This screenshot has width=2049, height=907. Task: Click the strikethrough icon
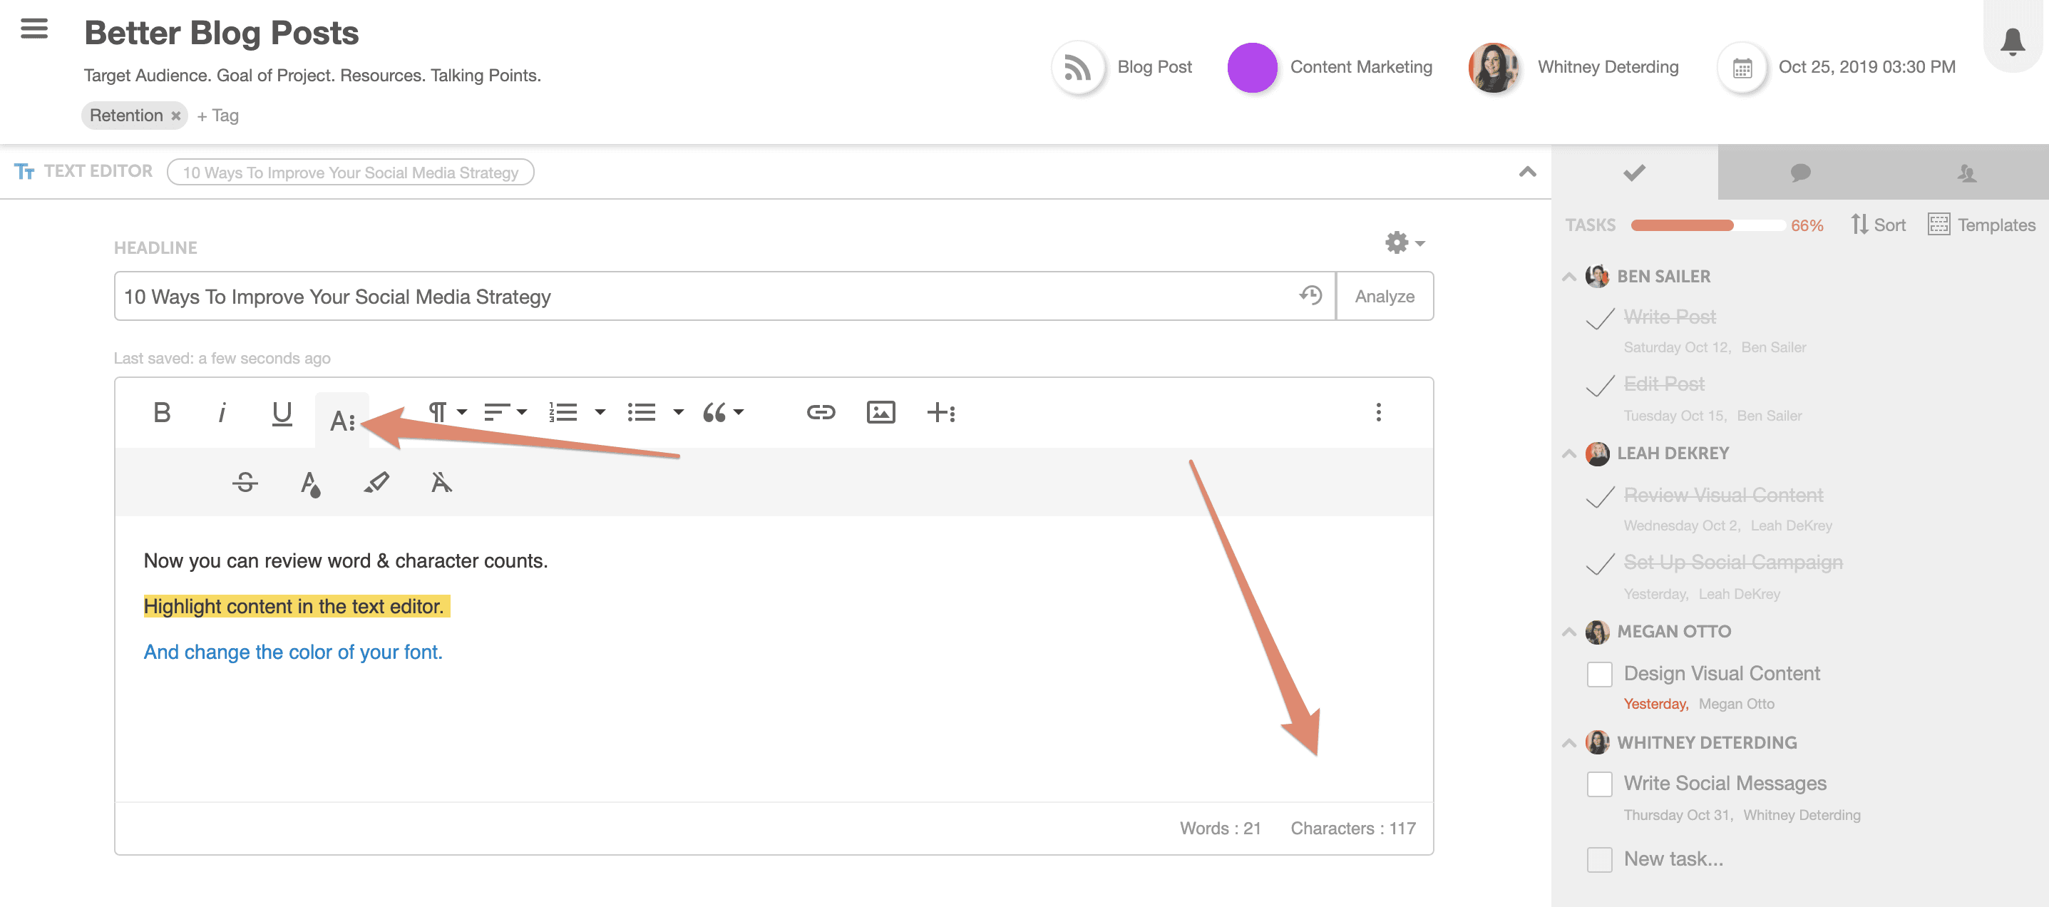point(245,482)
